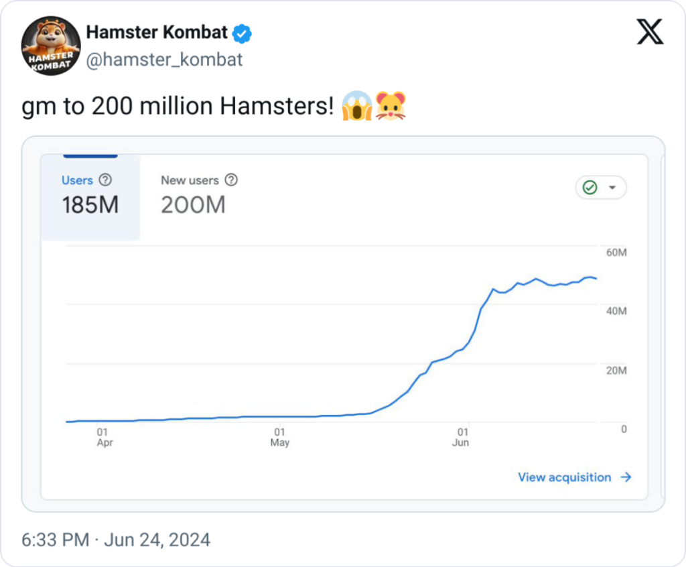
Task: Open the @hamster_kombat handle link
Action: 164,60
